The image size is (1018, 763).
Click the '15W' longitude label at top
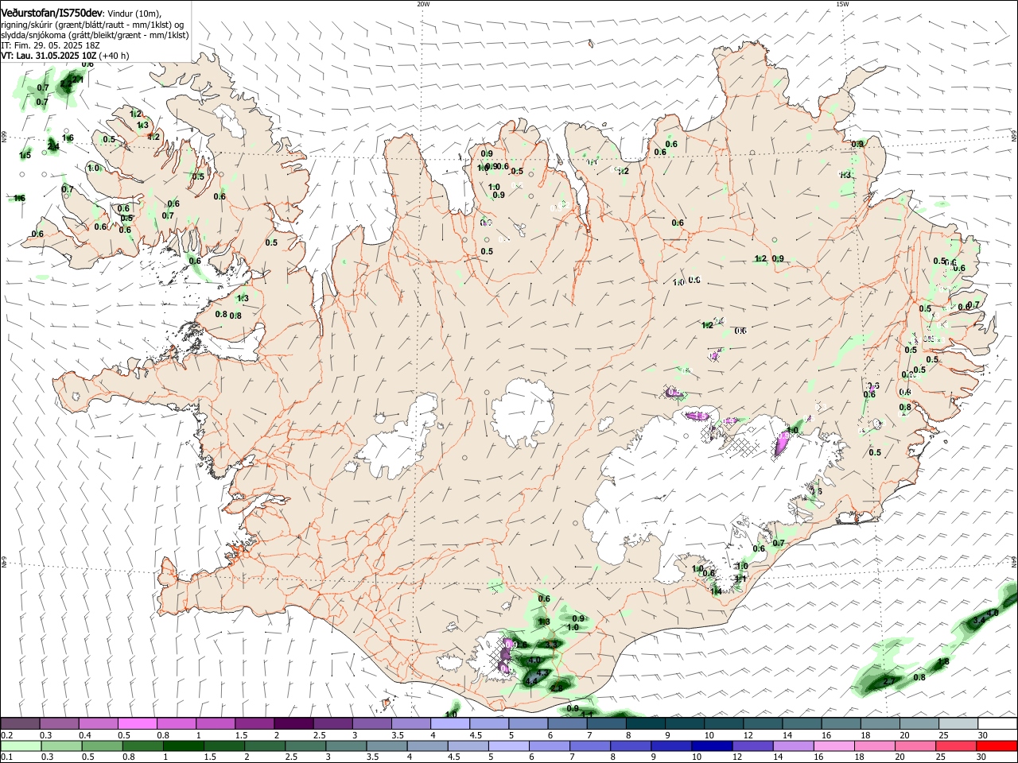(842, 4)
